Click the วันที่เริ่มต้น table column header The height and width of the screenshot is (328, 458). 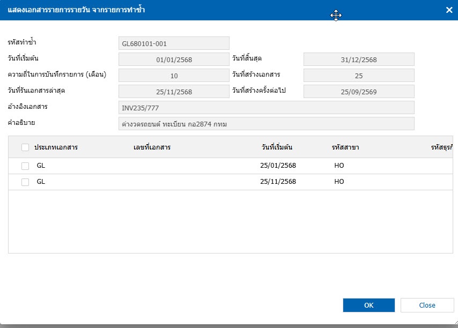pos(277,147)
